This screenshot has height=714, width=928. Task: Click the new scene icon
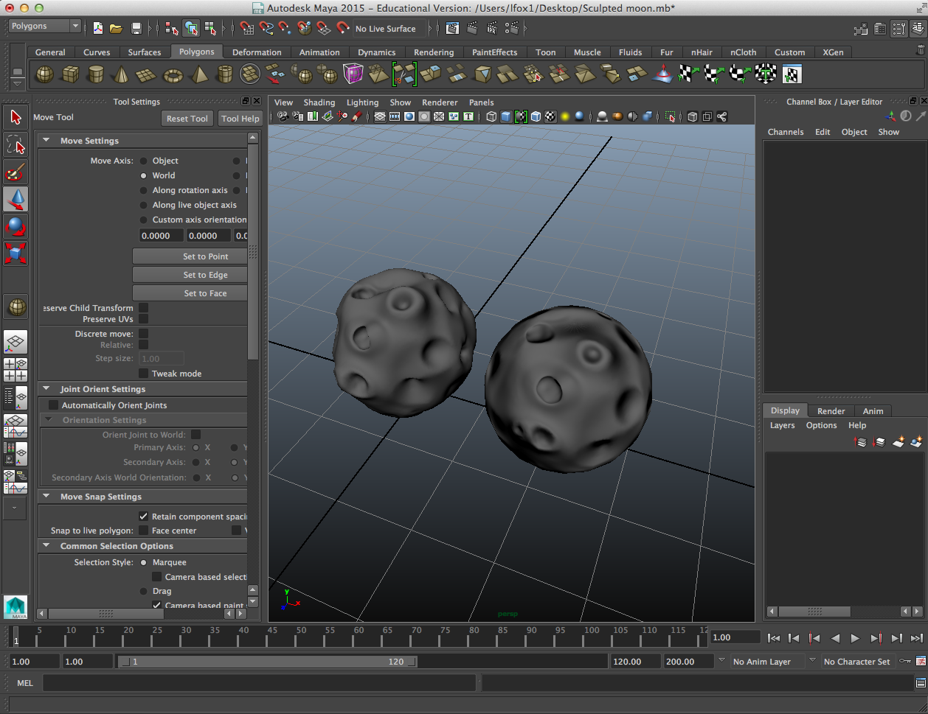pyautogui.click(x=97, y=29)
